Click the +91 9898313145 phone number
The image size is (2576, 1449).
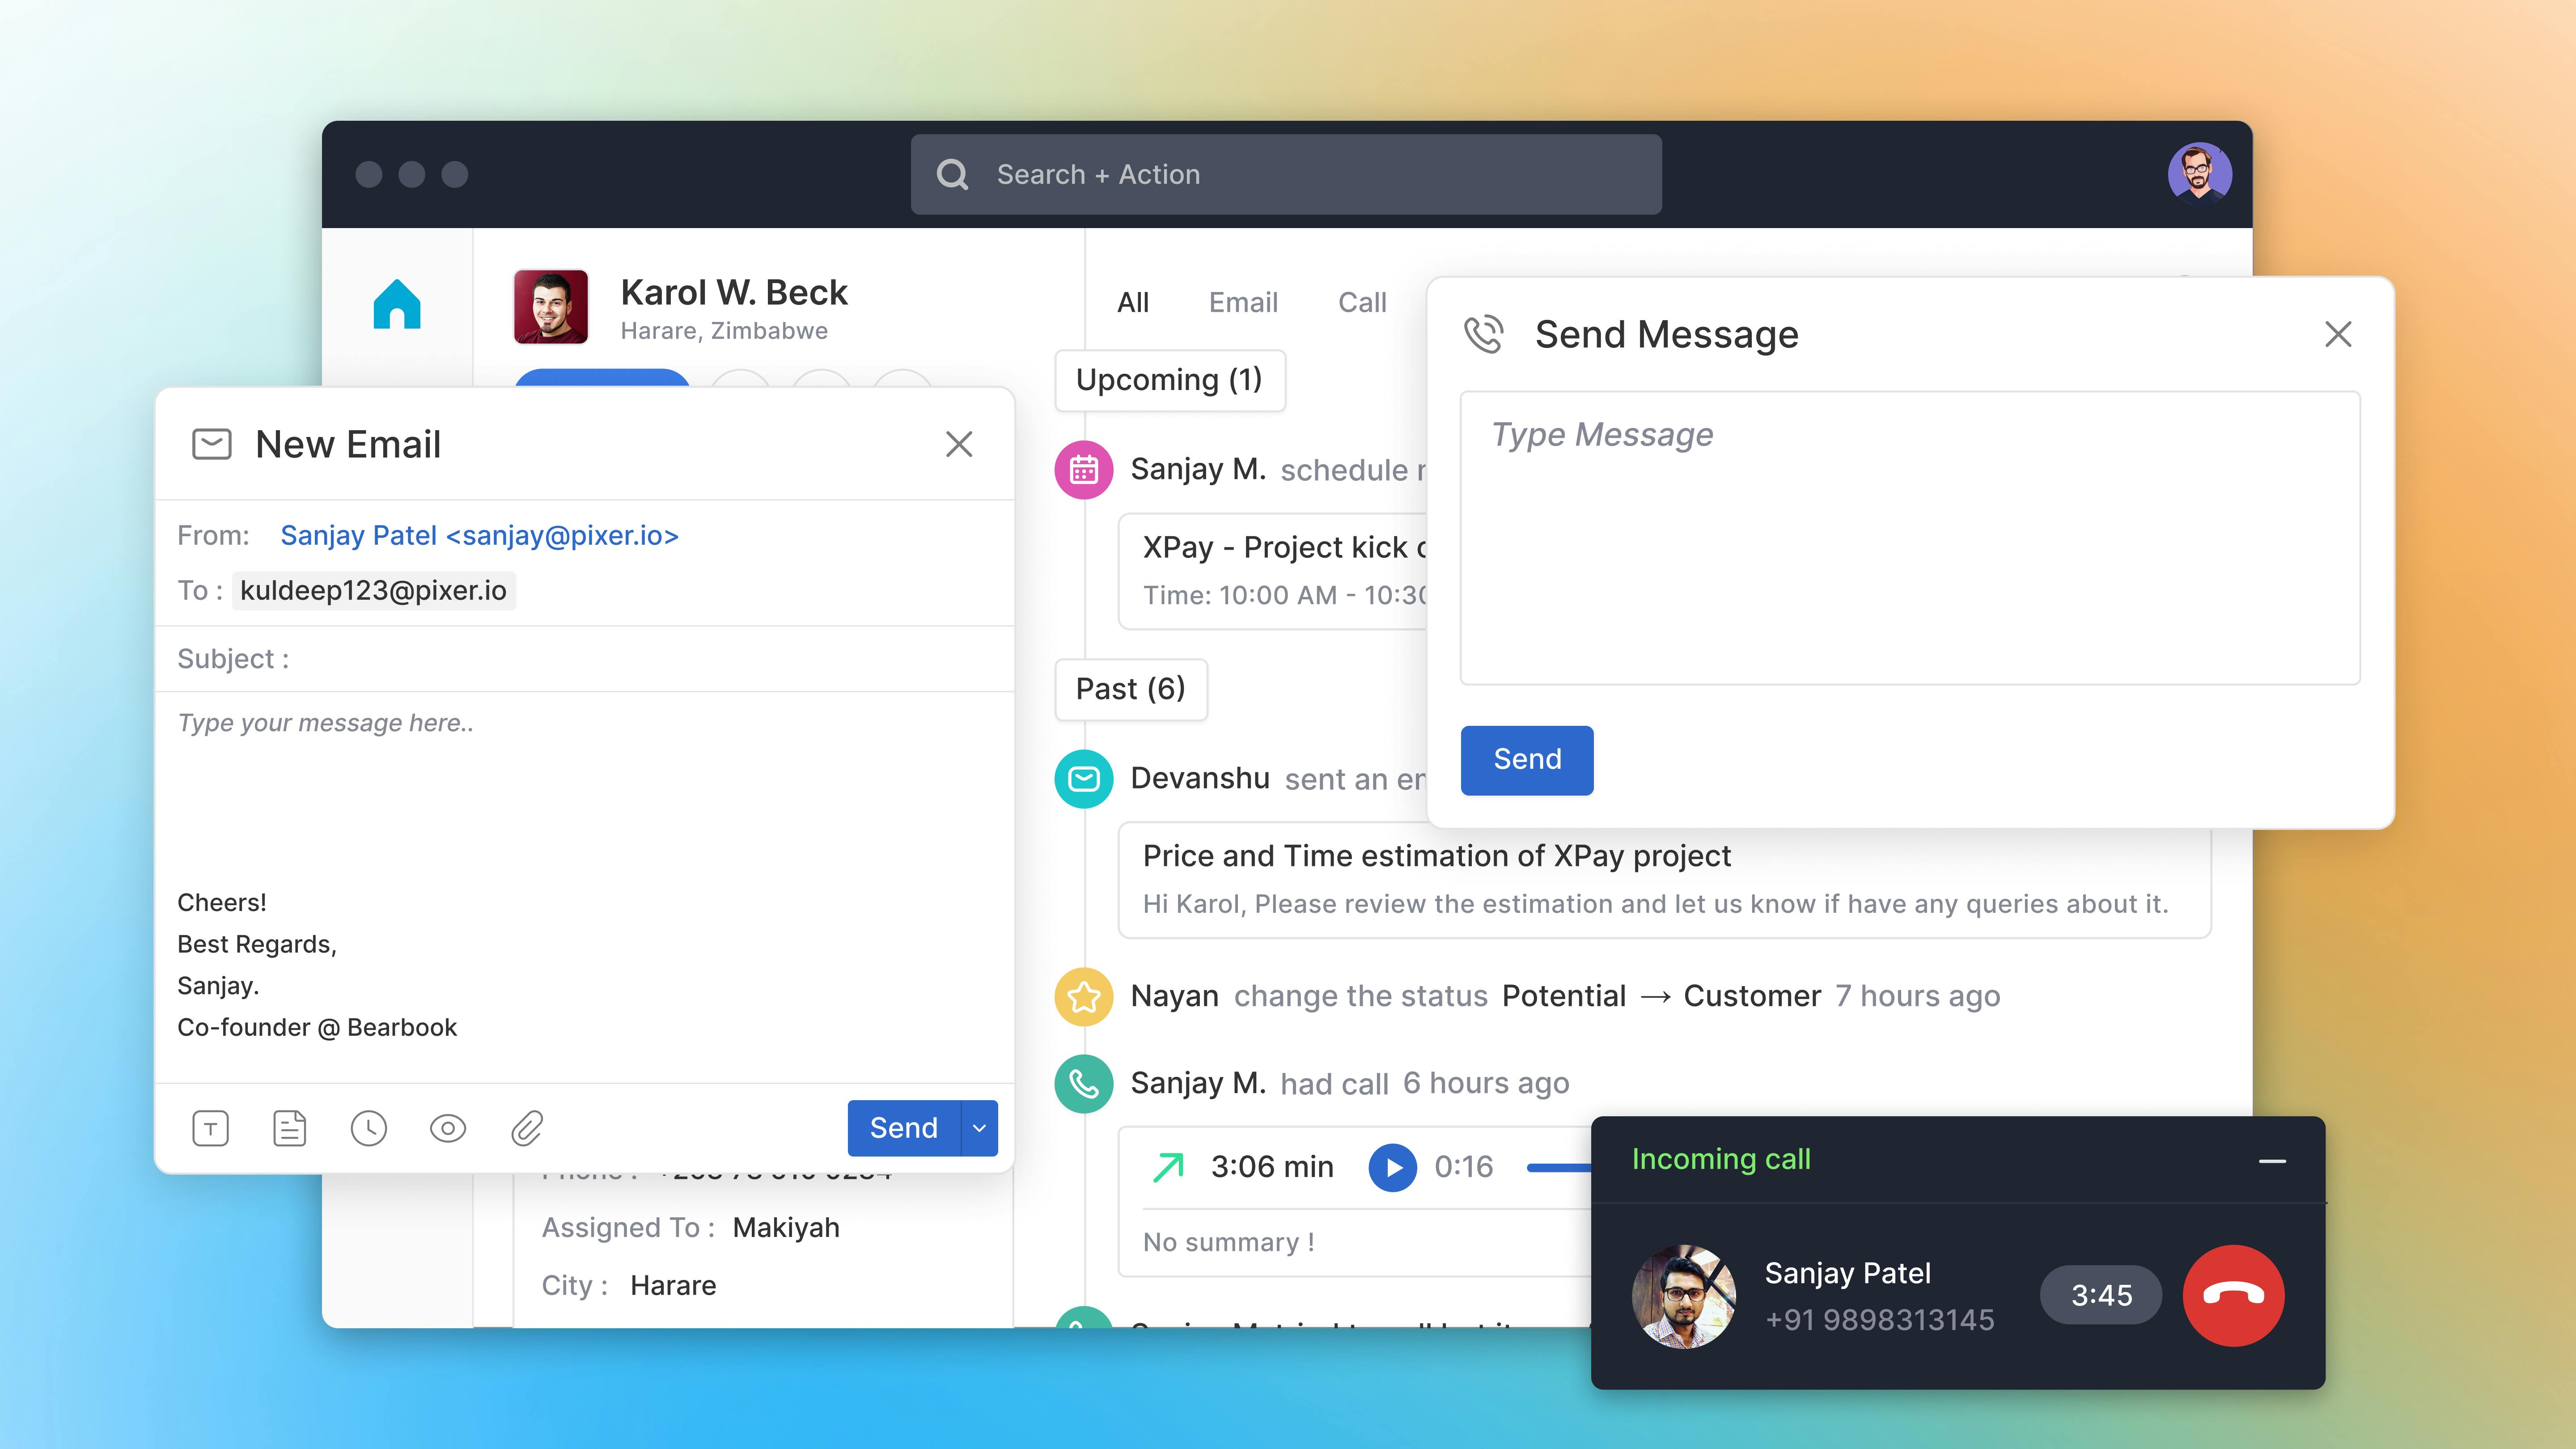pyautogui.click(x=1880, y=1320)
